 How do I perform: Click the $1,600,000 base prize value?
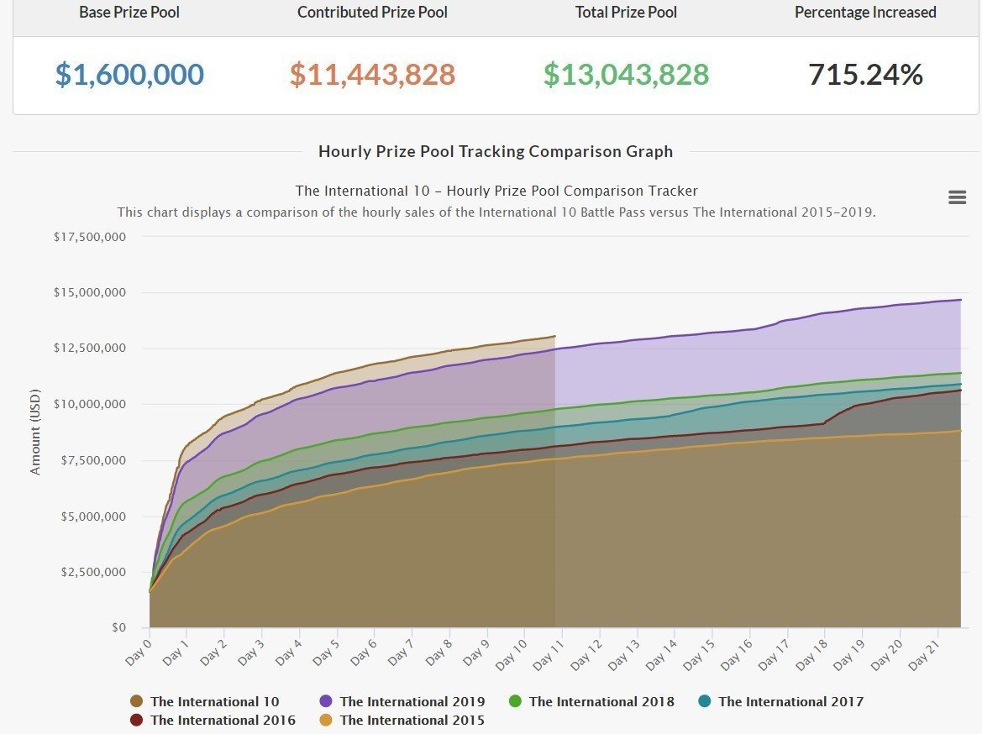[x=129, y=74]
